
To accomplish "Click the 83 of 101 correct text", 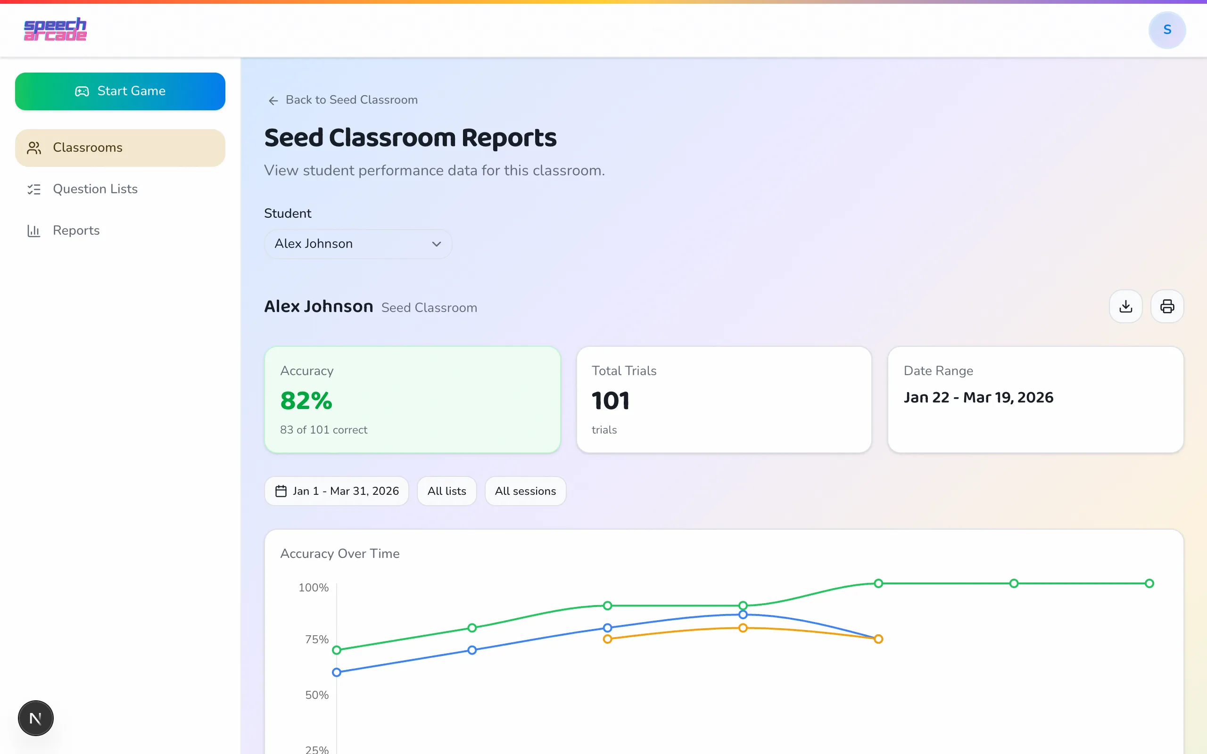I will 324,430.
